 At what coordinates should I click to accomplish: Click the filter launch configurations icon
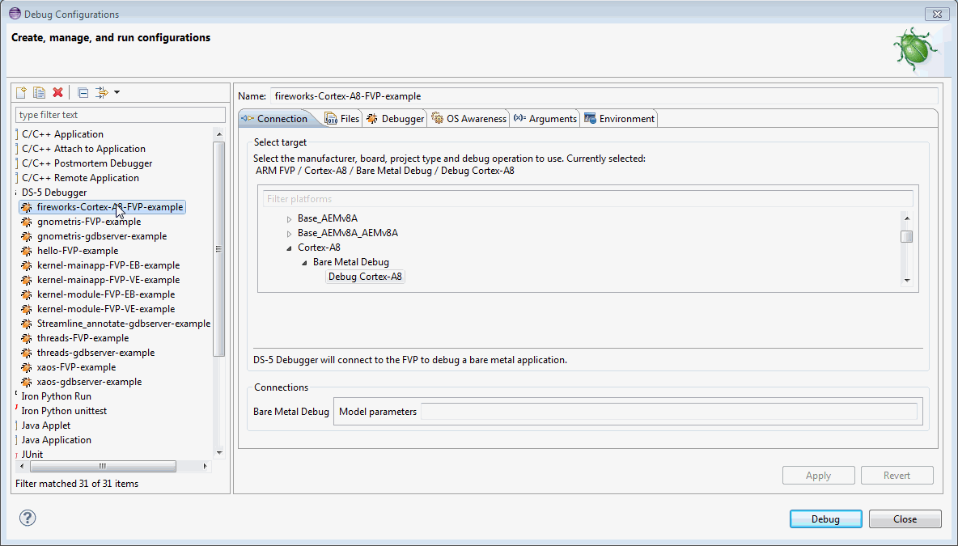click(101, 93)
